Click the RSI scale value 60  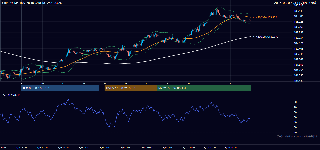coord(295,112)
